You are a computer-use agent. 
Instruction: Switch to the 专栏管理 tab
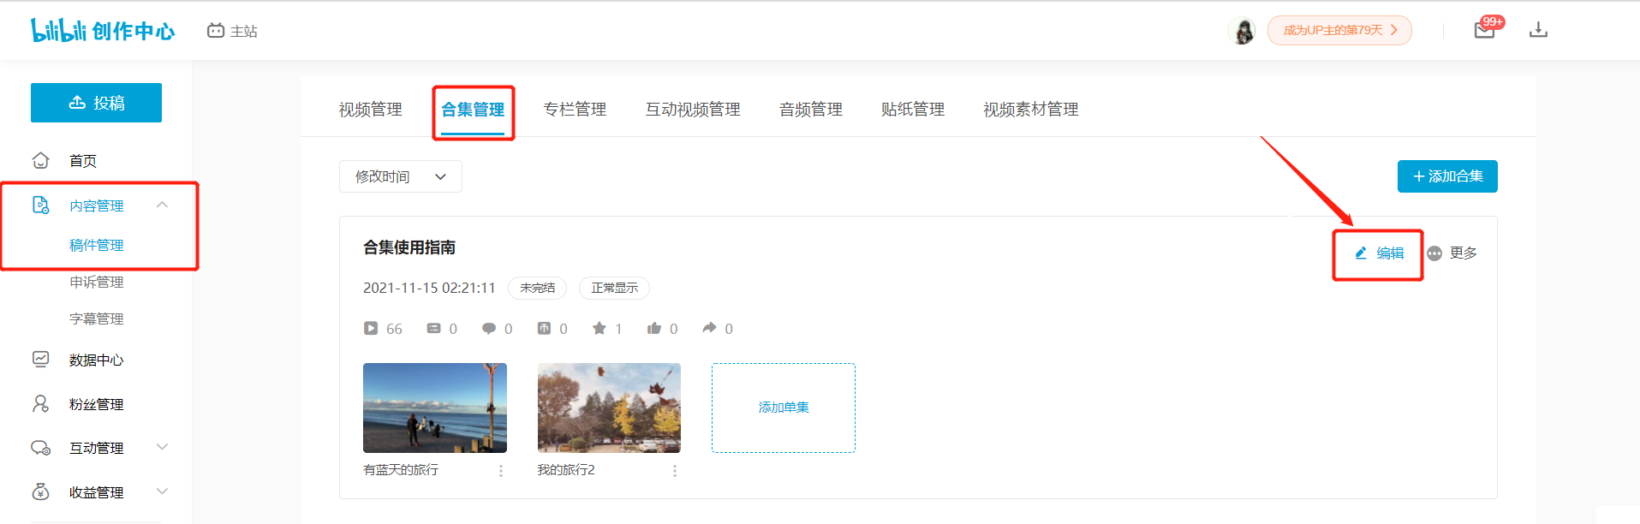575,110
